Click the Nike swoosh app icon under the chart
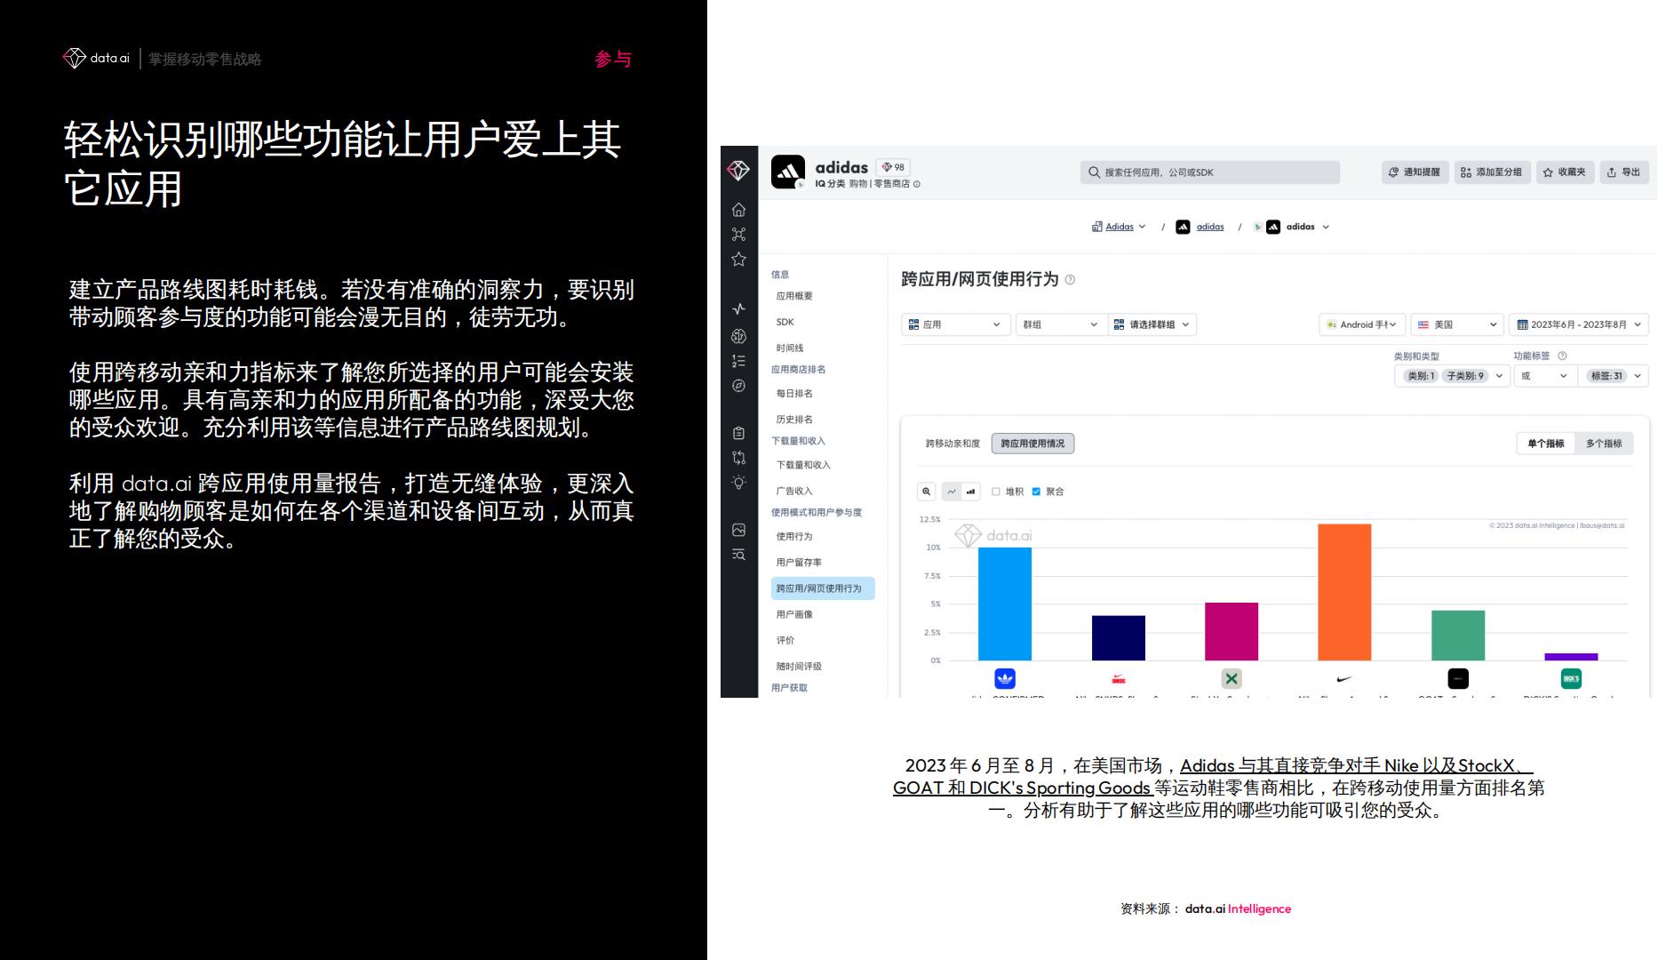The width and height of the screenshot is (1674, 960). coord(1344,679)
